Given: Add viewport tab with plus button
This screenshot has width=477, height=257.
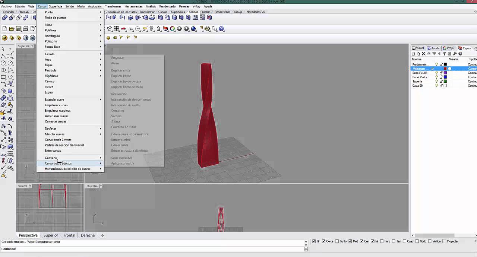Looking at the screenshot, I should (x=102, y=235).
